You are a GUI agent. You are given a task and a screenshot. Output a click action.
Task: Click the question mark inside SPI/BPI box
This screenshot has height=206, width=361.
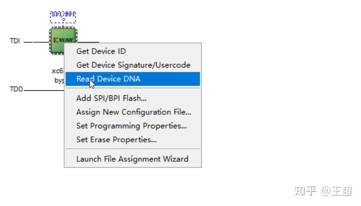63,20
